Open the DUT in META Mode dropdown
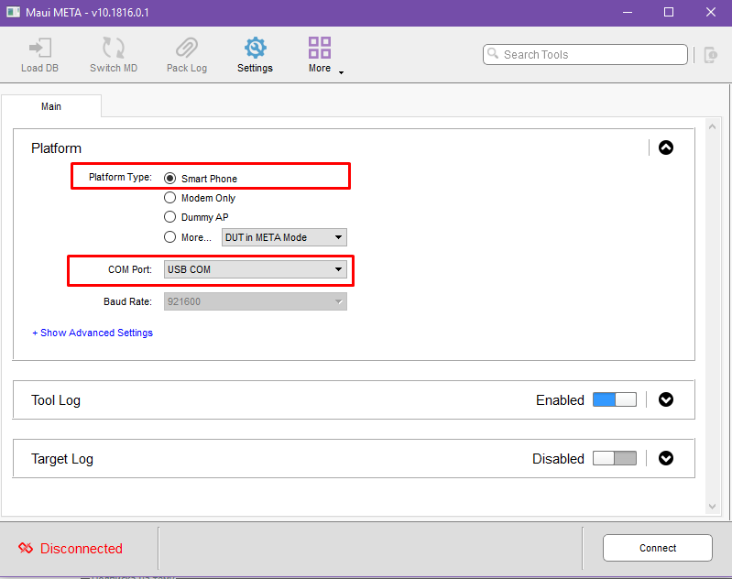732x579 pixels. [x=284, y=237]
